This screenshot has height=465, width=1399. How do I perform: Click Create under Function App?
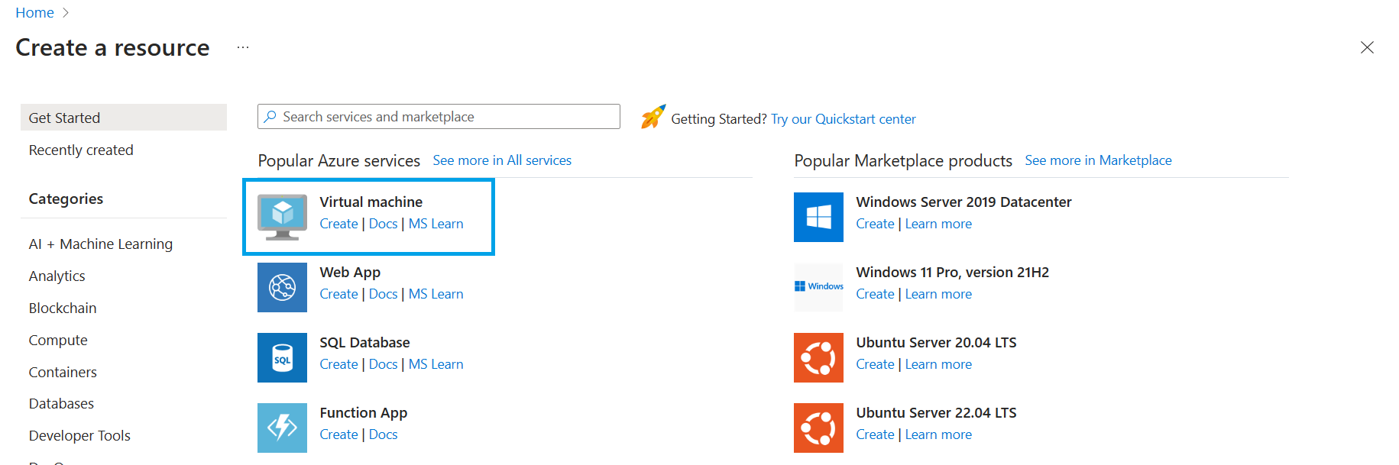[x=338, y=434]
